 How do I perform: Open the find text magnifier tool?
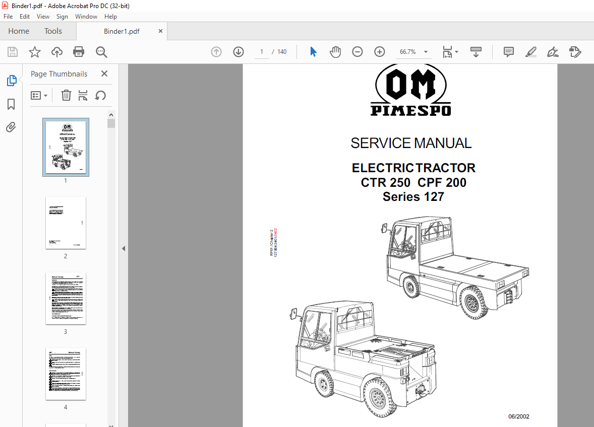[101, 52]
